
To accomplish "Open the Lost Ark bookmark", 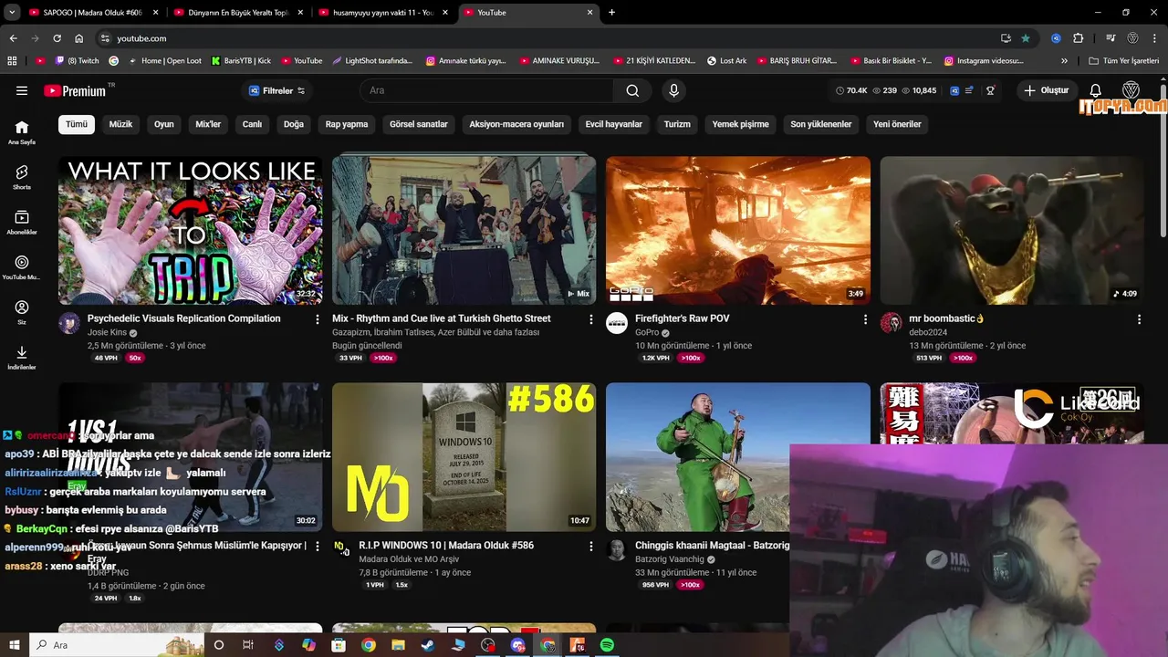I will 726,61.
